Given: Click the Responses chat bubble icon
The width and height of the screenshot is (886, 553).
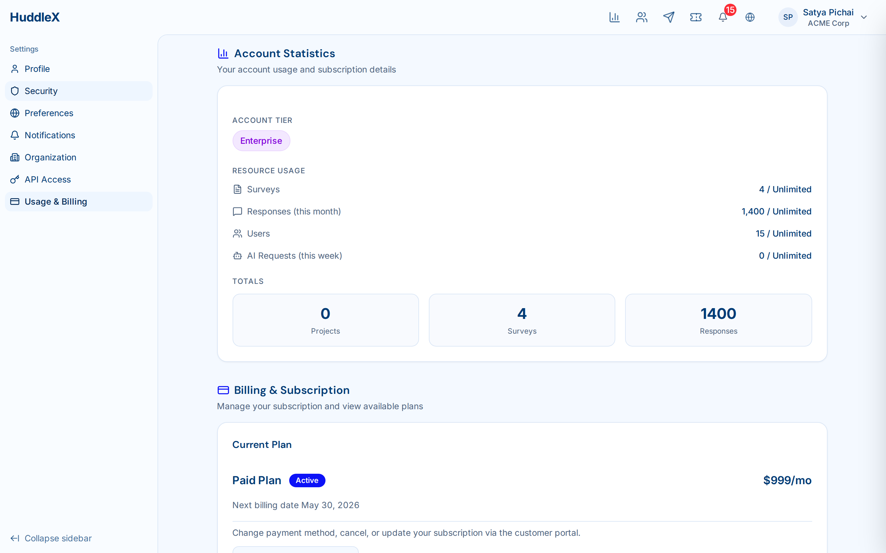Looking at the screenshot, I should click(237, 212).
